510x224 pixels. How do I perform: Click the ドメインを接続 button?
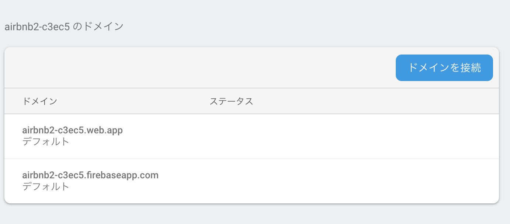(444, 68)
